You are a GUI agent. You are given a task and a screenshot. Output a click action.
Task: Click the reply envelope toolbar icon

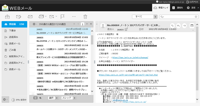click(30, 16)
